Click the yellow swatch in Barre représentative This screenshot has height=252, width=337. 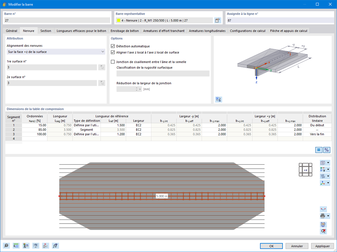point(119,20)
